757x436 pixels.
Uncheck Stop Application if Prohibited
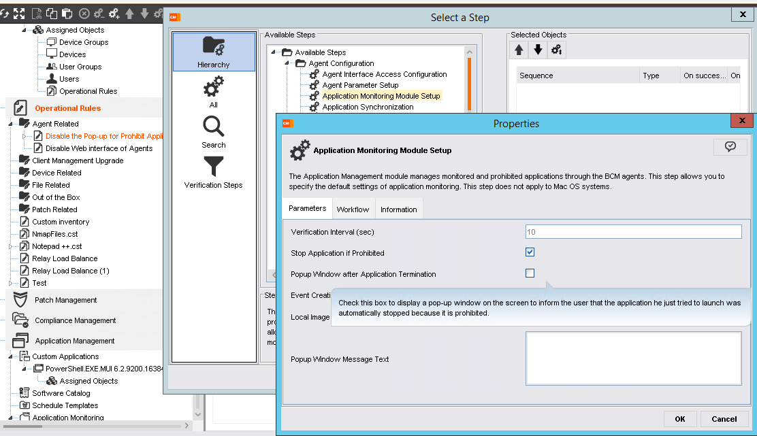pos(530,252)
